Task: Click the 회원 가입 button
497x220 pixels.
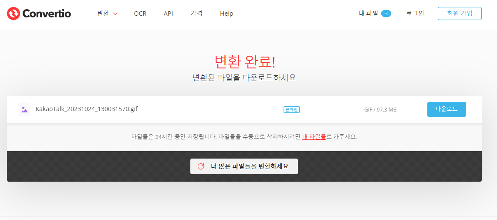Action: click(460, 14)
